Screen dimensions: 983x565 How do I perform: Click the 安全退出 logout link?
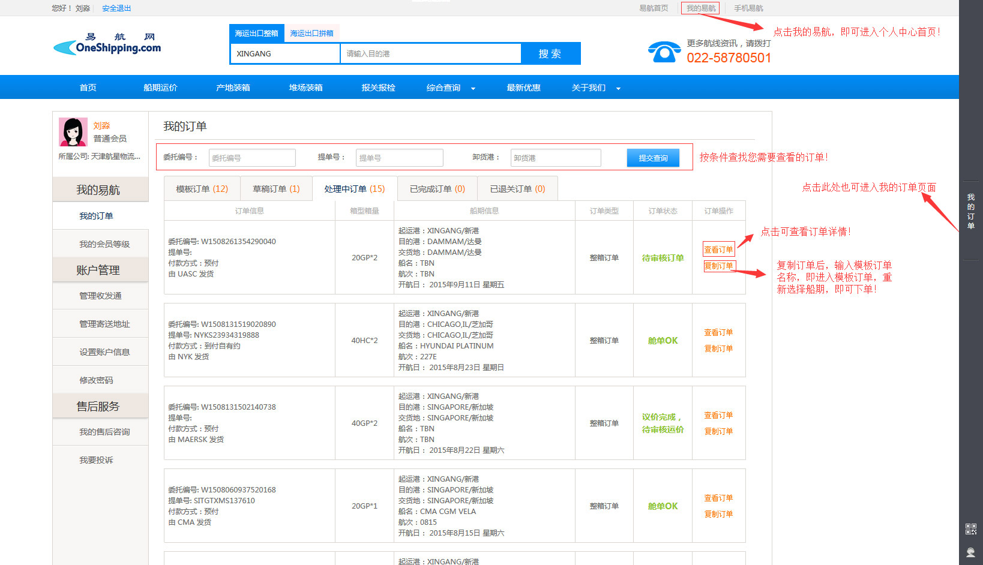pos(116,8)
